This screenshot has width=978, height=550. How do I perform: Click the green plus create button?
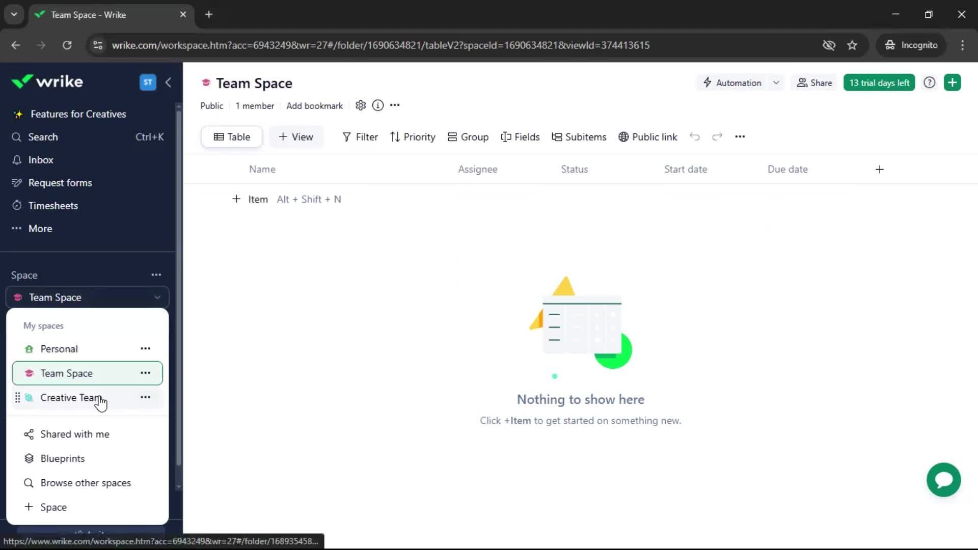pyautogui.click(x=953, y=83)
